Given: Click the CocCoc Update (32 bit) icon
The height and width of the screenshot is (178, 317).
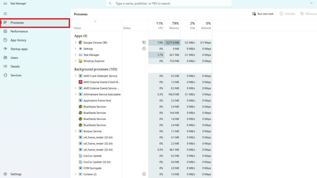Looking at the screenshot, I should pyautogui.click(x=81, y=162).
